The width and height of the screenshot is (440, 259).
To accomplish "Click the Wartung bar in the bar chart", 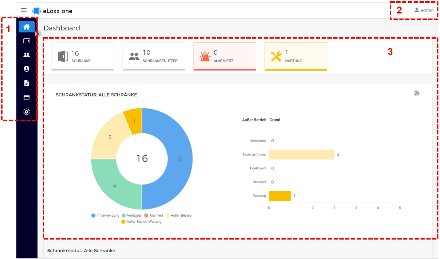I will (280, 196).
